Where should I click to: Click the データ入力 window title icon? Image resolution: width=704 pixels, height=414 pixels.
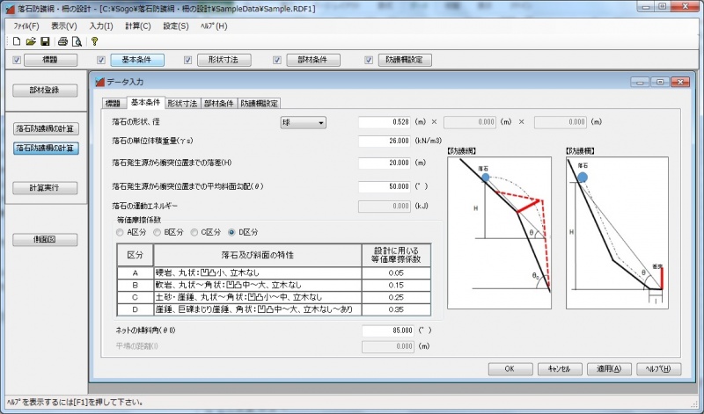(x=99, y=82)
